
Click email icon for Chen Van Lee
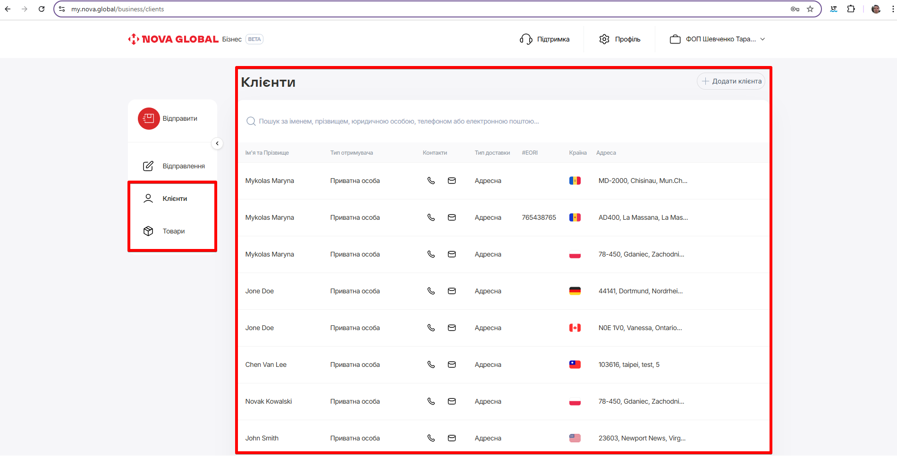(x=452, y=365)
